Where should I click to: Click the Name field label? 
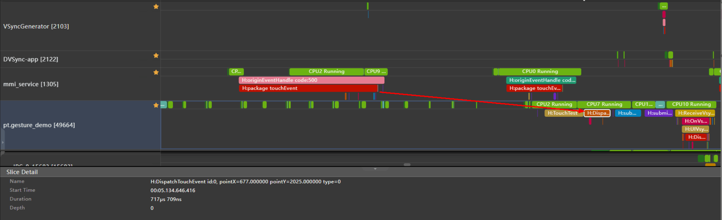tap(17, 181)
